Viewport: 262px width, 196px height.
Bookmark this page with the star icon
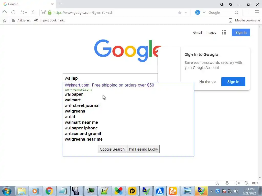click(180, 13)
